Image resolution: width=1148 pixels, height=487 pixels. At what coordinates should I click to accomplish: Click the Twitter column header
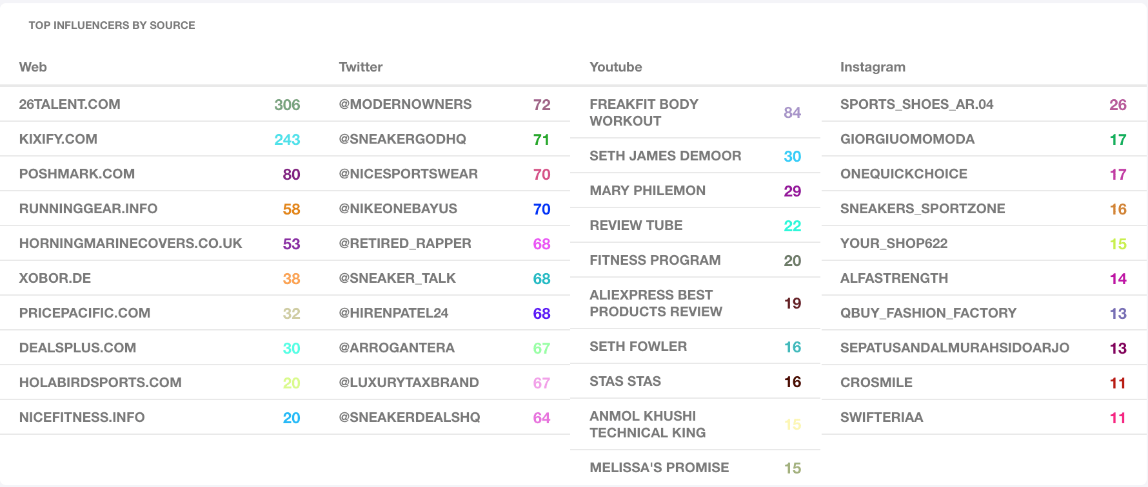pos(361,67)
